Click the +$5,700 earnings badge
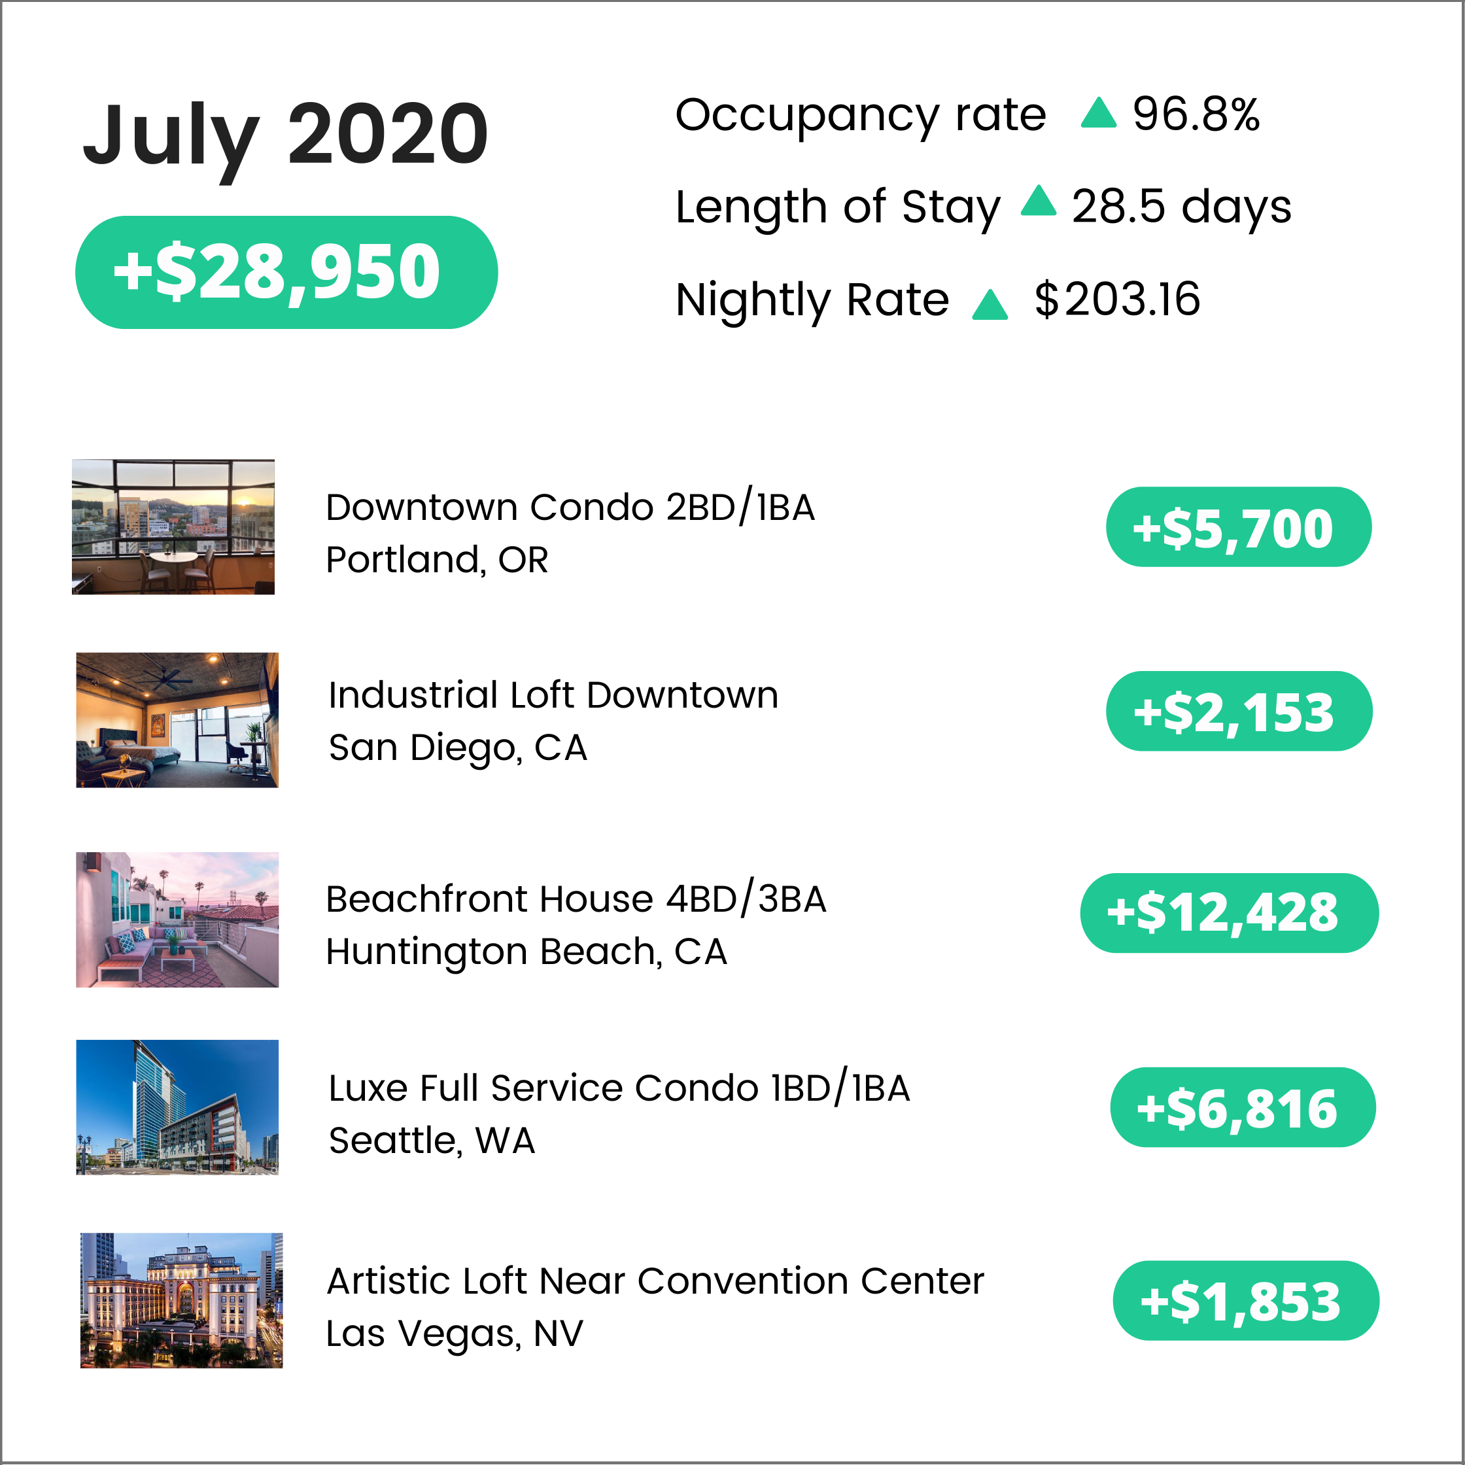 1238,527
